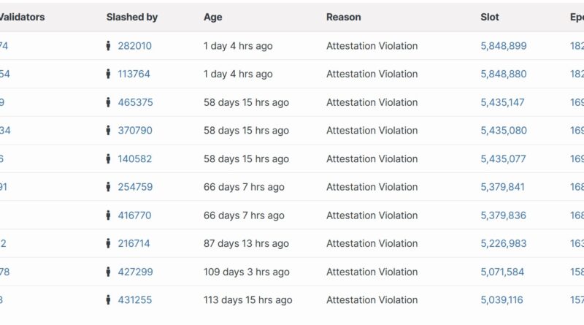Open slot 5,226,983
Viewport: 584px width, 325px height.
(502, 243)
